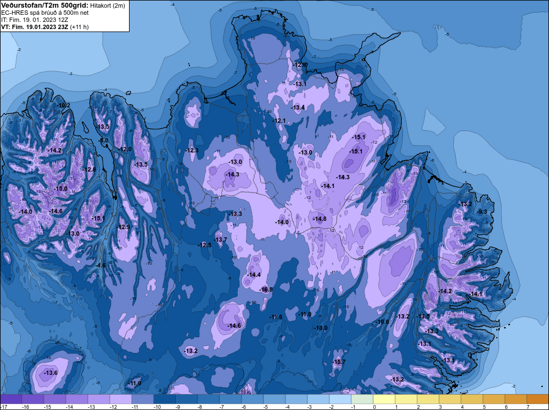Click the legend scale number 0
Viewport: 549px width, 410px height.
click(x=374, y=407)
